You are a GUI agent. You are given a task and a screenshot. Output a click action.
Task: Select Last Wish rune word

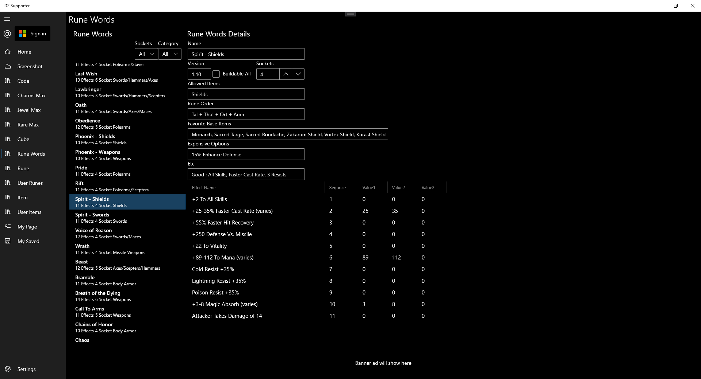pyautogui.click(x=127, y=77)
